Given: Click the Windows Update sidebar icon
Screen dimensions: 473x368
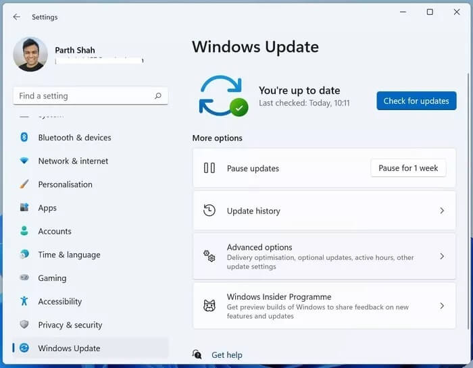Looking at the screenshot, I should (24, 348).
